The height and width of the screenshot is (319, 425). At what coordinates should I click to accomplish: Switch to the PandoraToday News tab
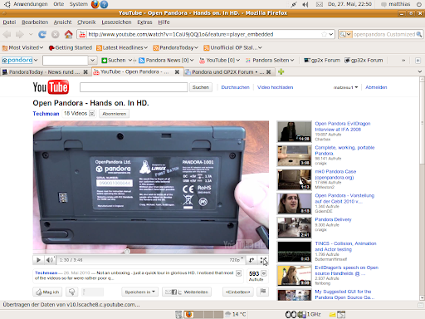[45, 72]
